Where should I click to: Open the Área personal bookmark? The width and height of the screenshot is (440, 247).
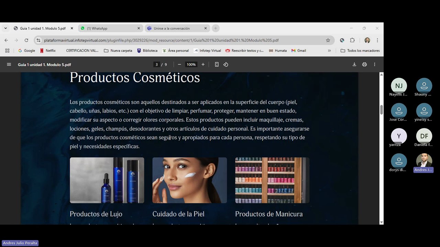tap(175, 50)
